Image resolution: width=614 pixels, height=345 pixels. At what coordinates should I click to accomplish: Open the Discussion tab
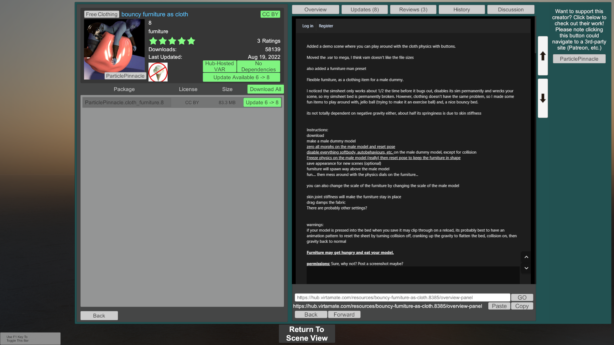coord(510,10)
